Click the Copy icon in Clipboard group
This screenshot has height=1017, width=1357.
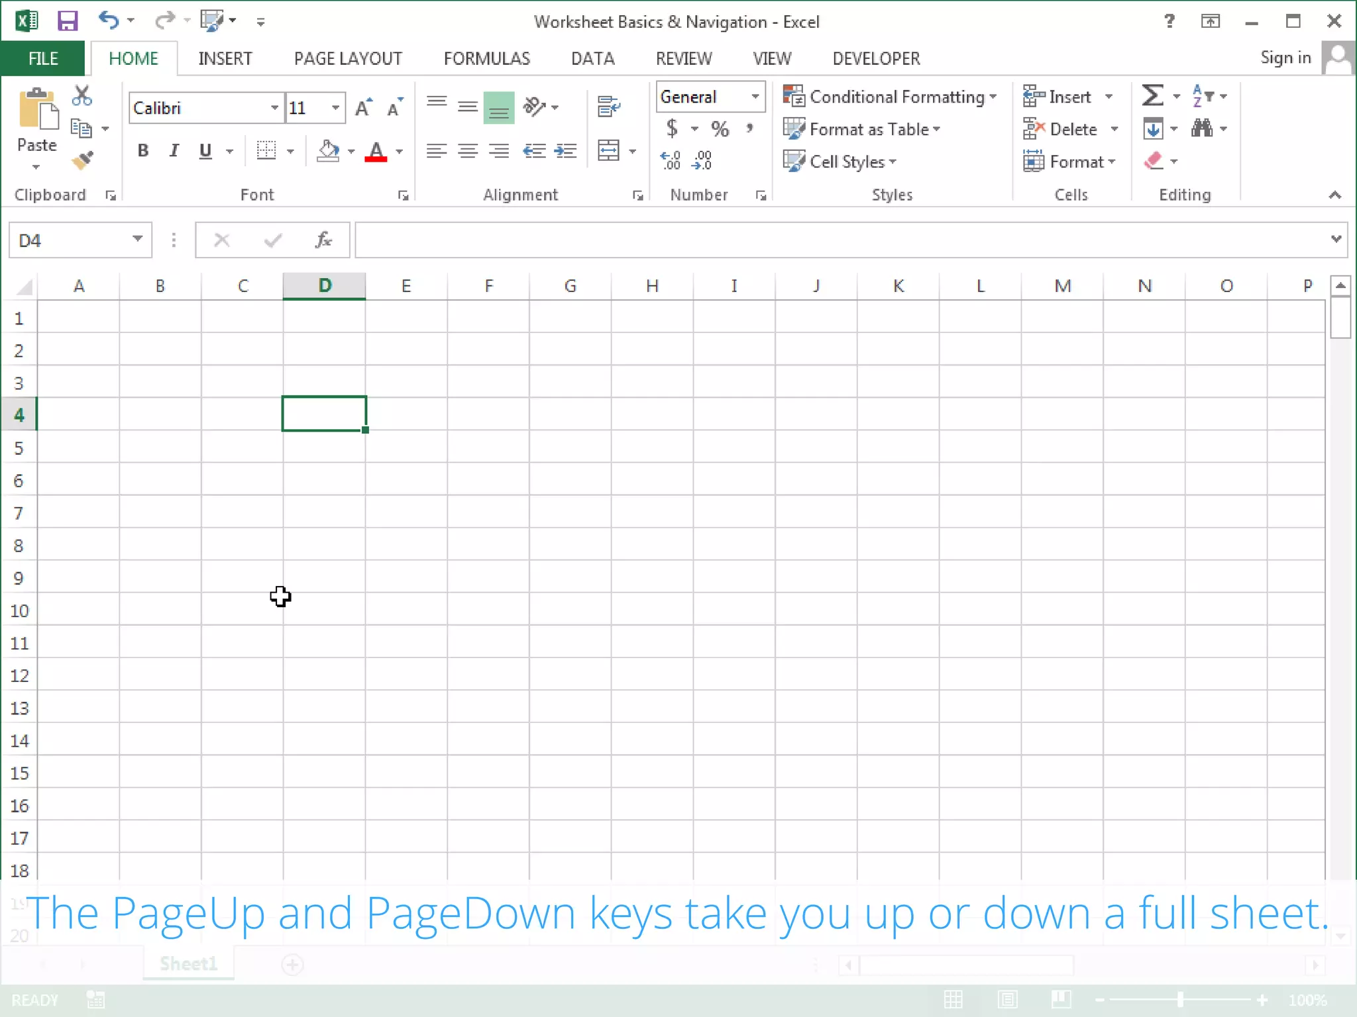(x=81, y=128)
